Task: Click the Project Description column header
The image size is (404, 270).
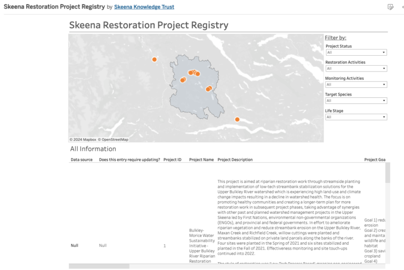Action: pos(235,160)
